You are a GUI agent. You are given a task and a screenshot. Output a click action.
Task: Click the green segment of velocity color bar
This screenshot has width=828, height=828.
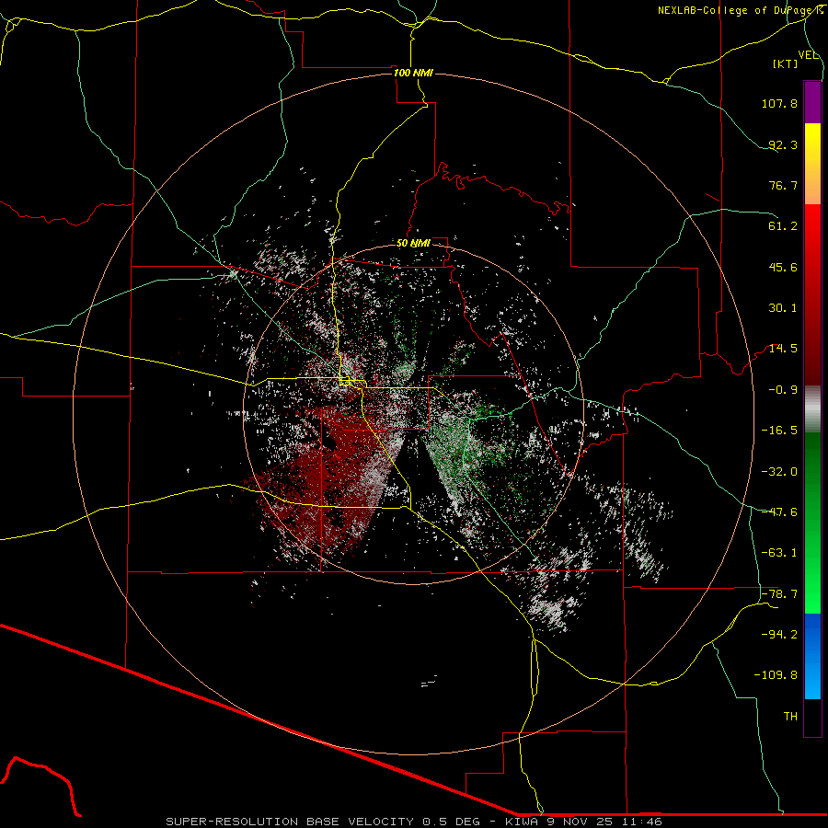pos(812,523)
